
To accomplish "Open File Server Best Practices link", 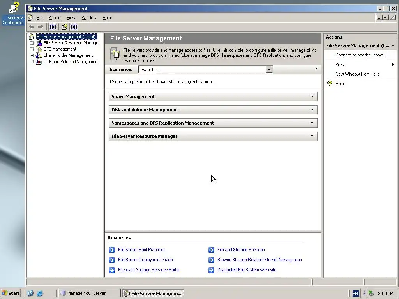I will click(x=142, y=250).
